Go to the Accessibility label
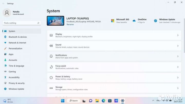Screen dimensions: 185x104 click(14, 77)
